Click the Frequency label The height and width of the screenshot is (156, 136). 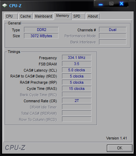tap(48, 58)
